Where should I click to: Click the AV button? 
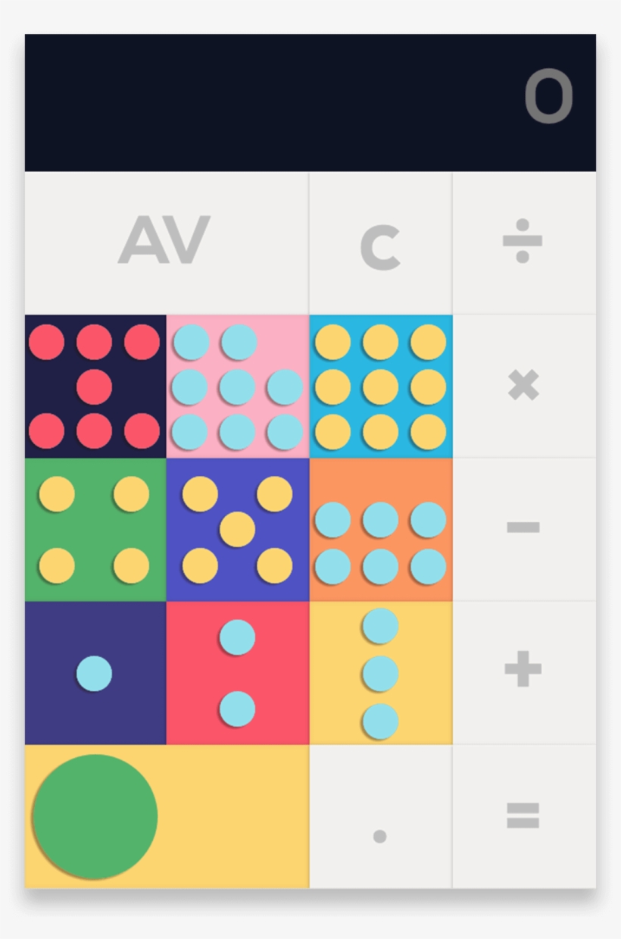[x=166, y=243]
